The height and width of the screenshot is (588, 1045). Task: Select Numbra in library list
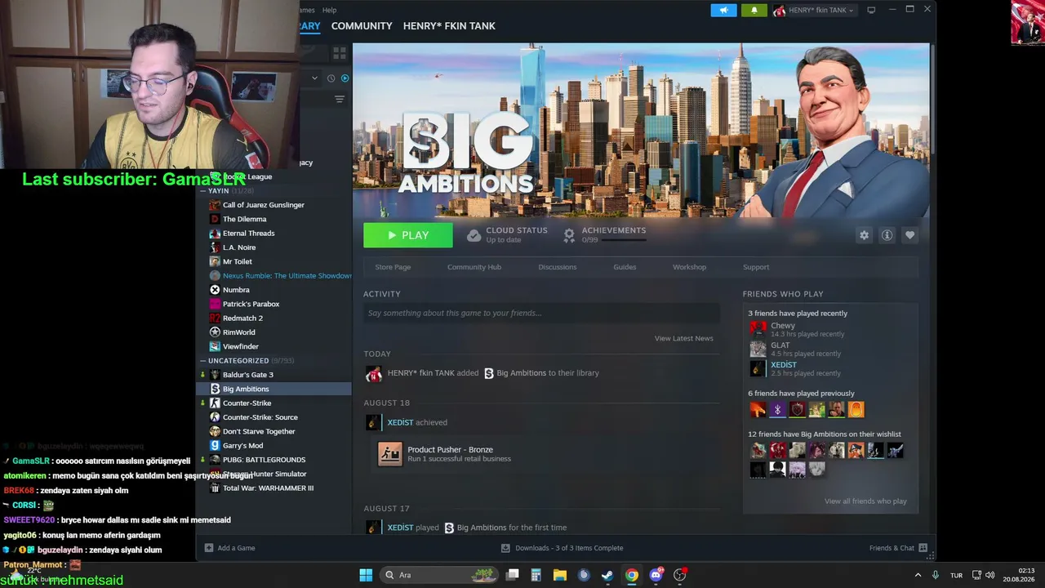[236, 290]
